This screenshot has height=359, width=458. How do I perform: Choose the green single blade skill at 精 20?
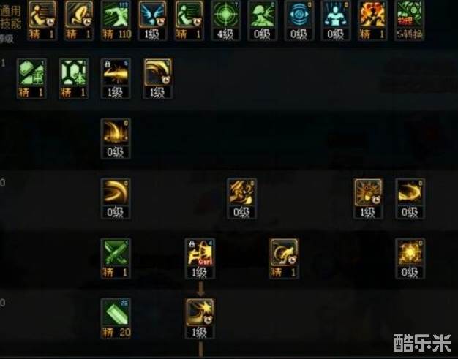(x=116, y=313)
